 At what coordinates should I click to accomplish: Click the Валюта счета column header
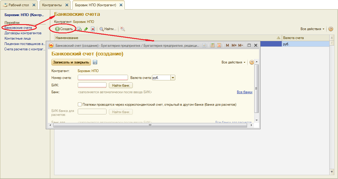[305, 38]
